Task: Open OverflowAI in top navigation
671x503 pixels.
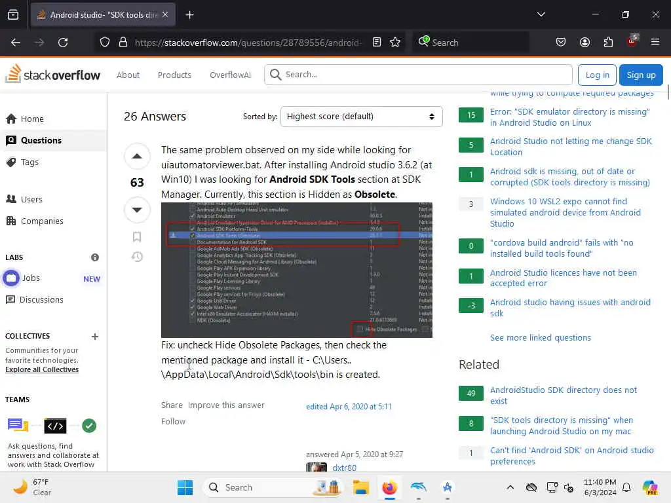Action: (230, 75)
